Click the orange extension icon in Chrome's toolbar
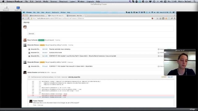Image resolution: width=198 pixels, height=111 pixels. (166, 18)
